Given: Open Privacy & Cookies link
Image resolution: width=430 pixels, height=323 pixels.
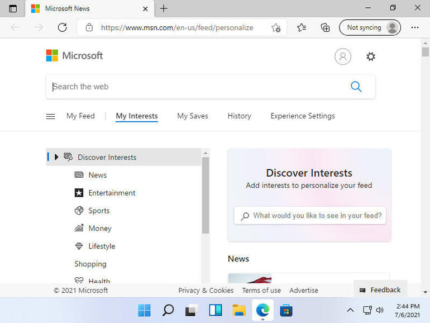Looking at the screenshot, I should point(206,291).
